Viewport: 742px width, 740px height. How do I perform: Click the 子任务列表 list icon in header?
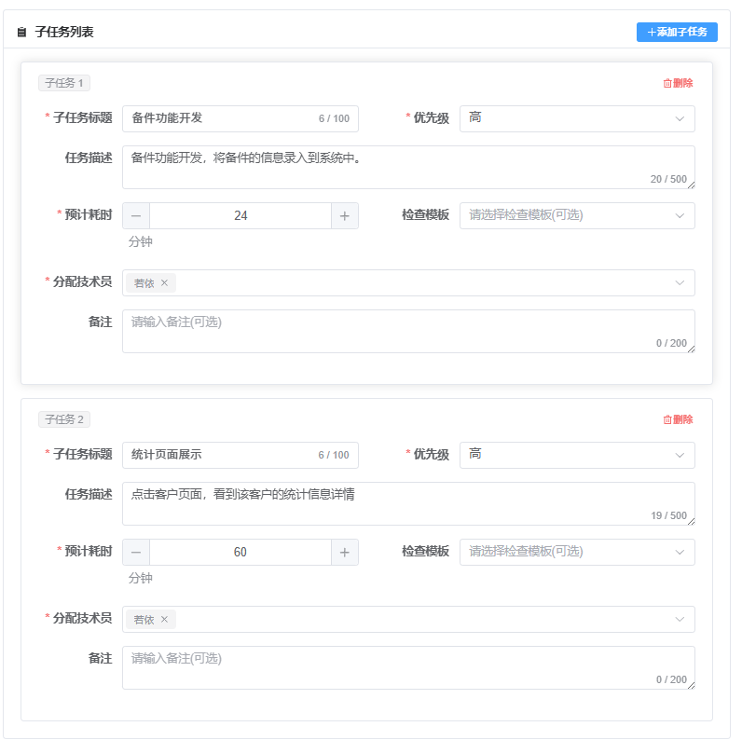tap(22, 33)
